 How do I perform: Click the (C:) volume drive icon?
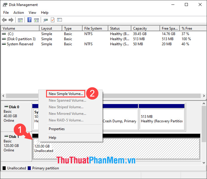click(4, 34)
